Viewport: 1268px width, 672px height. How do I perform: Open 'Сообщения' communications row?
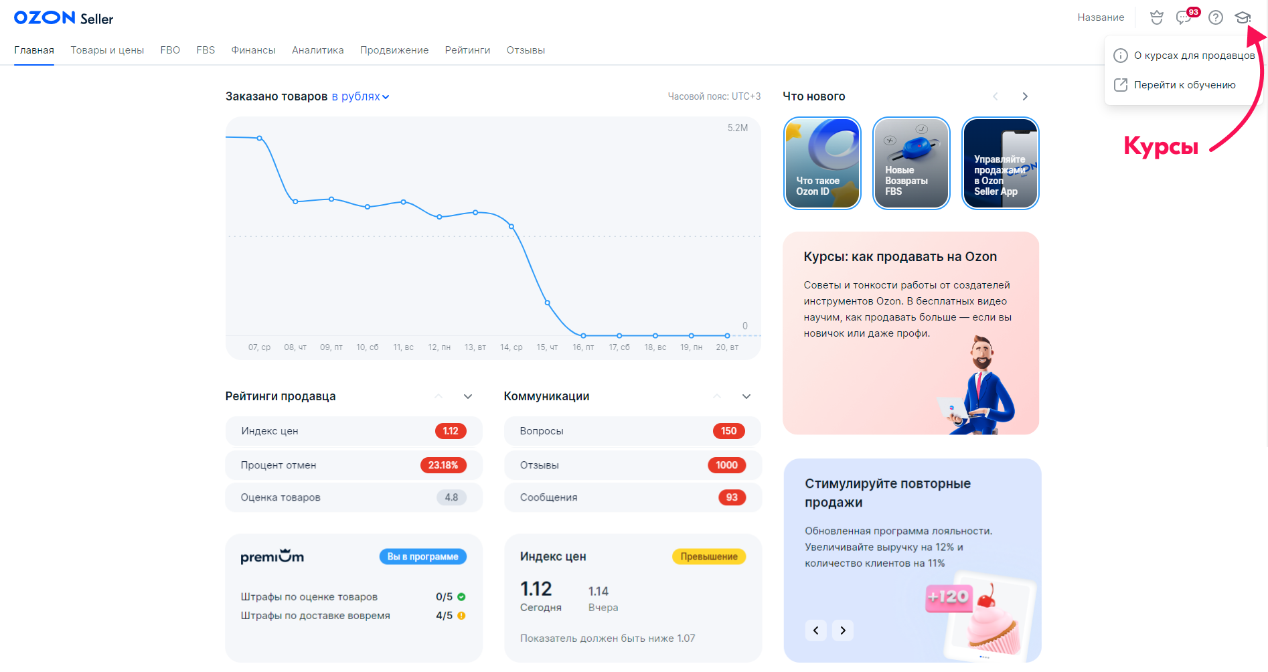tap(633, 497)
